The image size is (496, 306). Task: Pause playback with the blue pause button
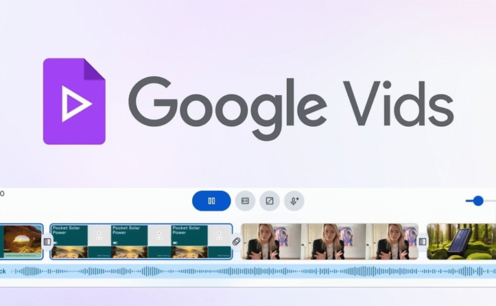click(x=211, y=201)
